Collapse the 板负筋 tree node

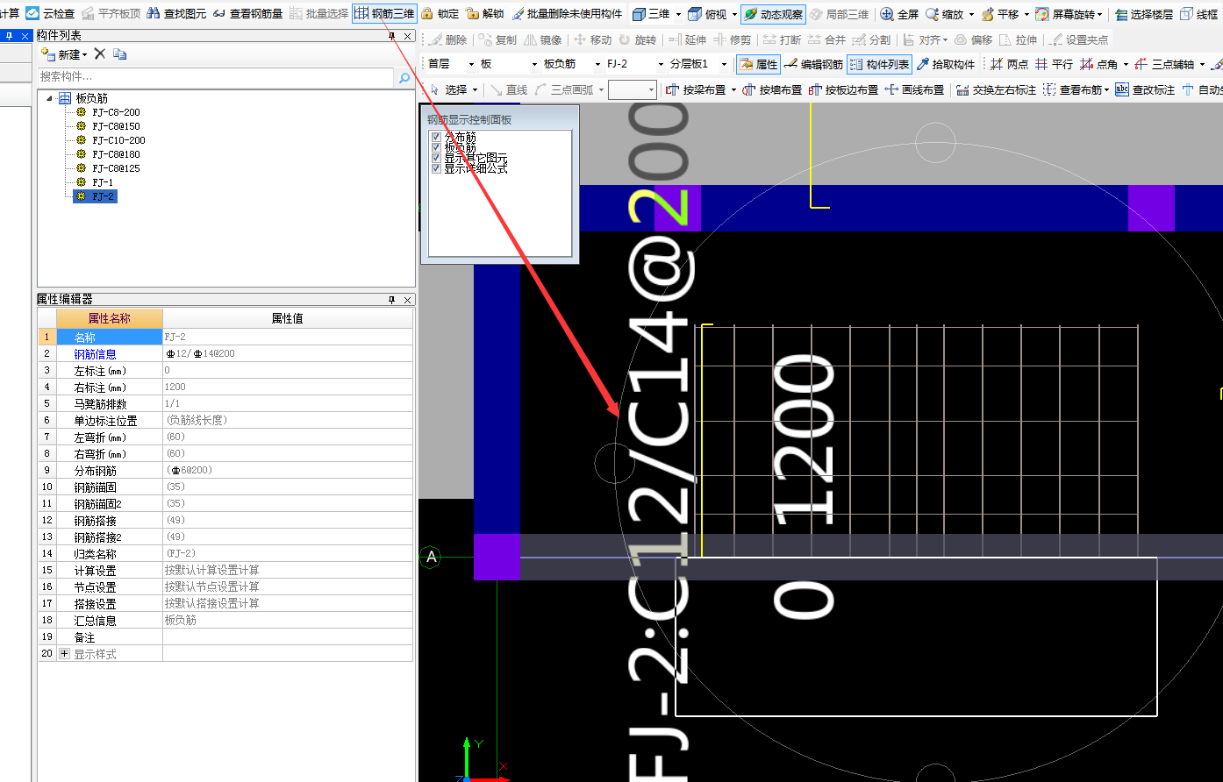pyautogui.click(x=50, y=98)
